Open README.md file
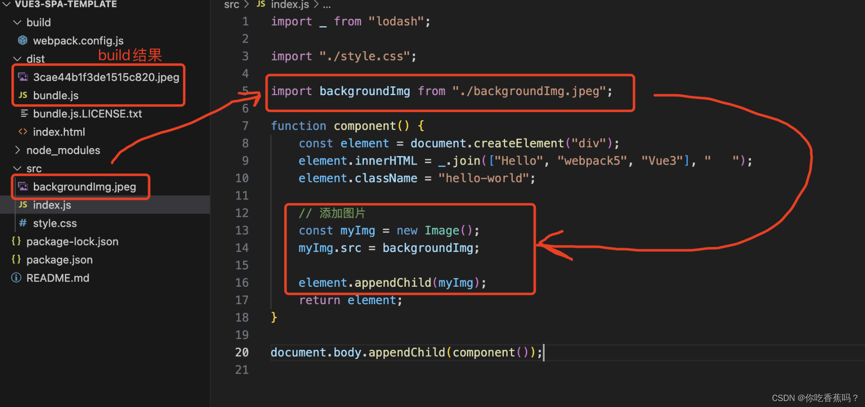The height and width of the screenshot is (407, 865). 58,278
